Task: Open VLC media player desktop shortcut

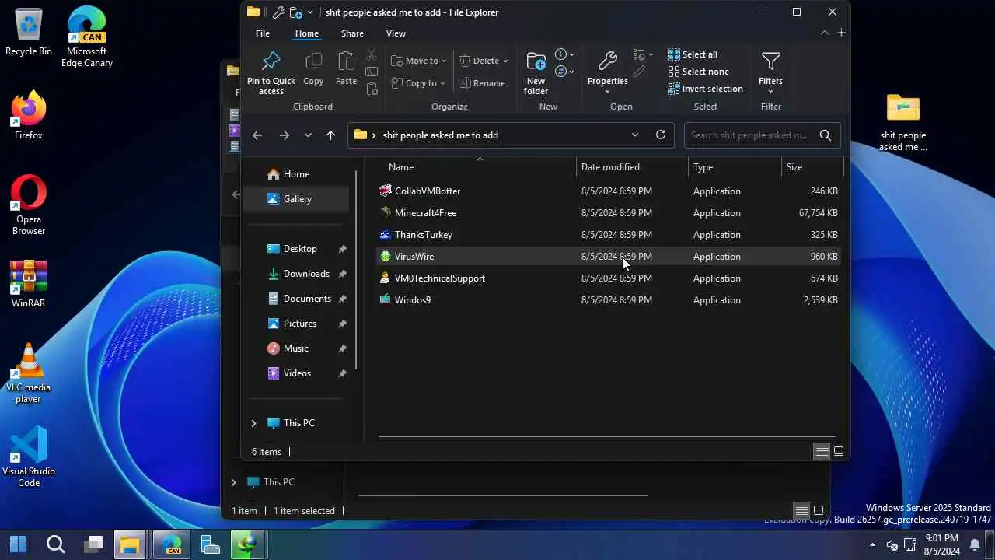Action: 29,373
